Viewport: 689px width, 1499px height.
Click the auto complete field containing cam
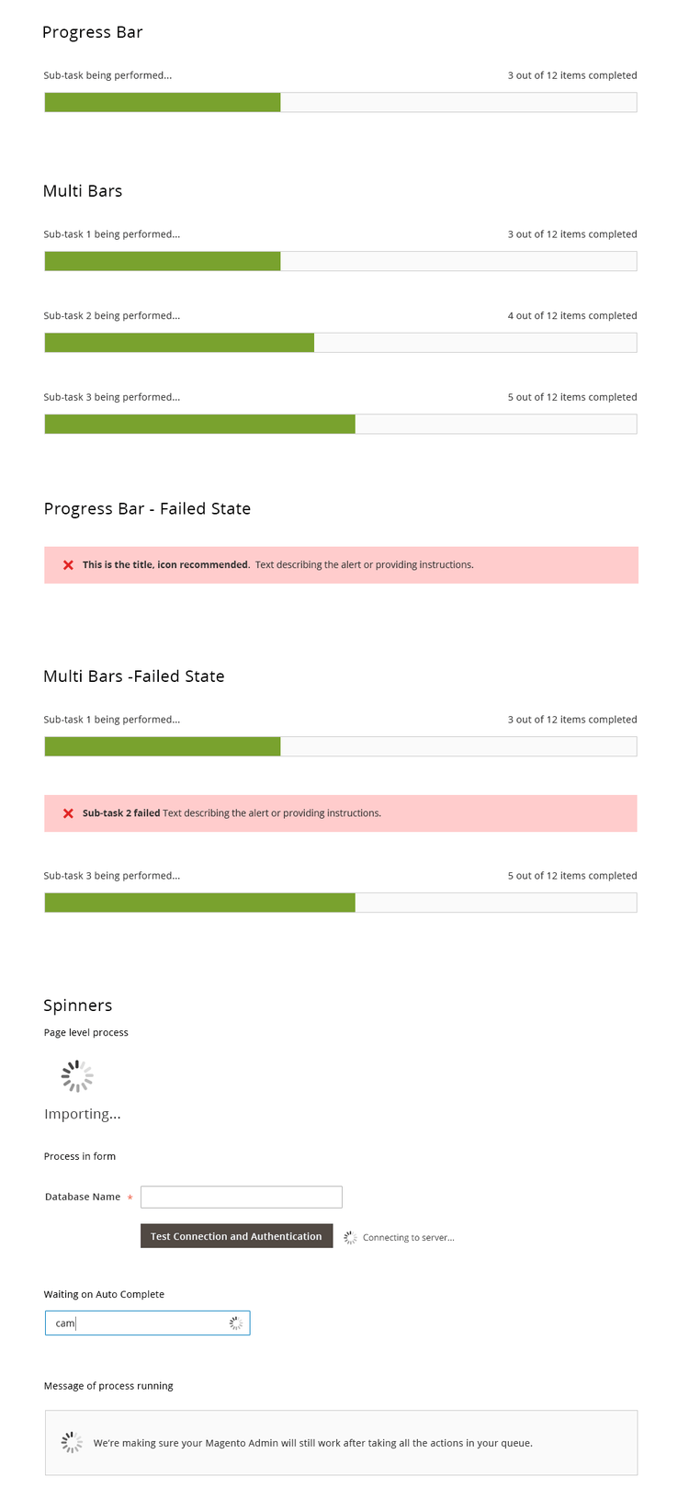138,1323
